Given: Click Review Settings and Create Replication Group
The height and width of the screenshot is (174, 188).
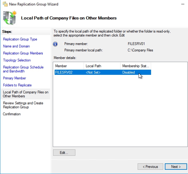Looking at the screenshot, I should click(x=23, y=105).
